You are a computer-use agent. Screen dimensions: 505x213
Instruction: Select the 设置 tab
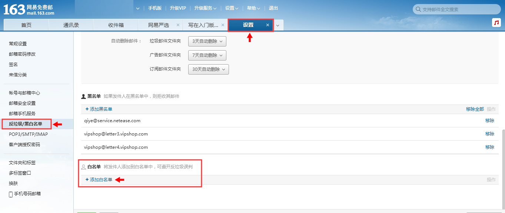[248, 25]
